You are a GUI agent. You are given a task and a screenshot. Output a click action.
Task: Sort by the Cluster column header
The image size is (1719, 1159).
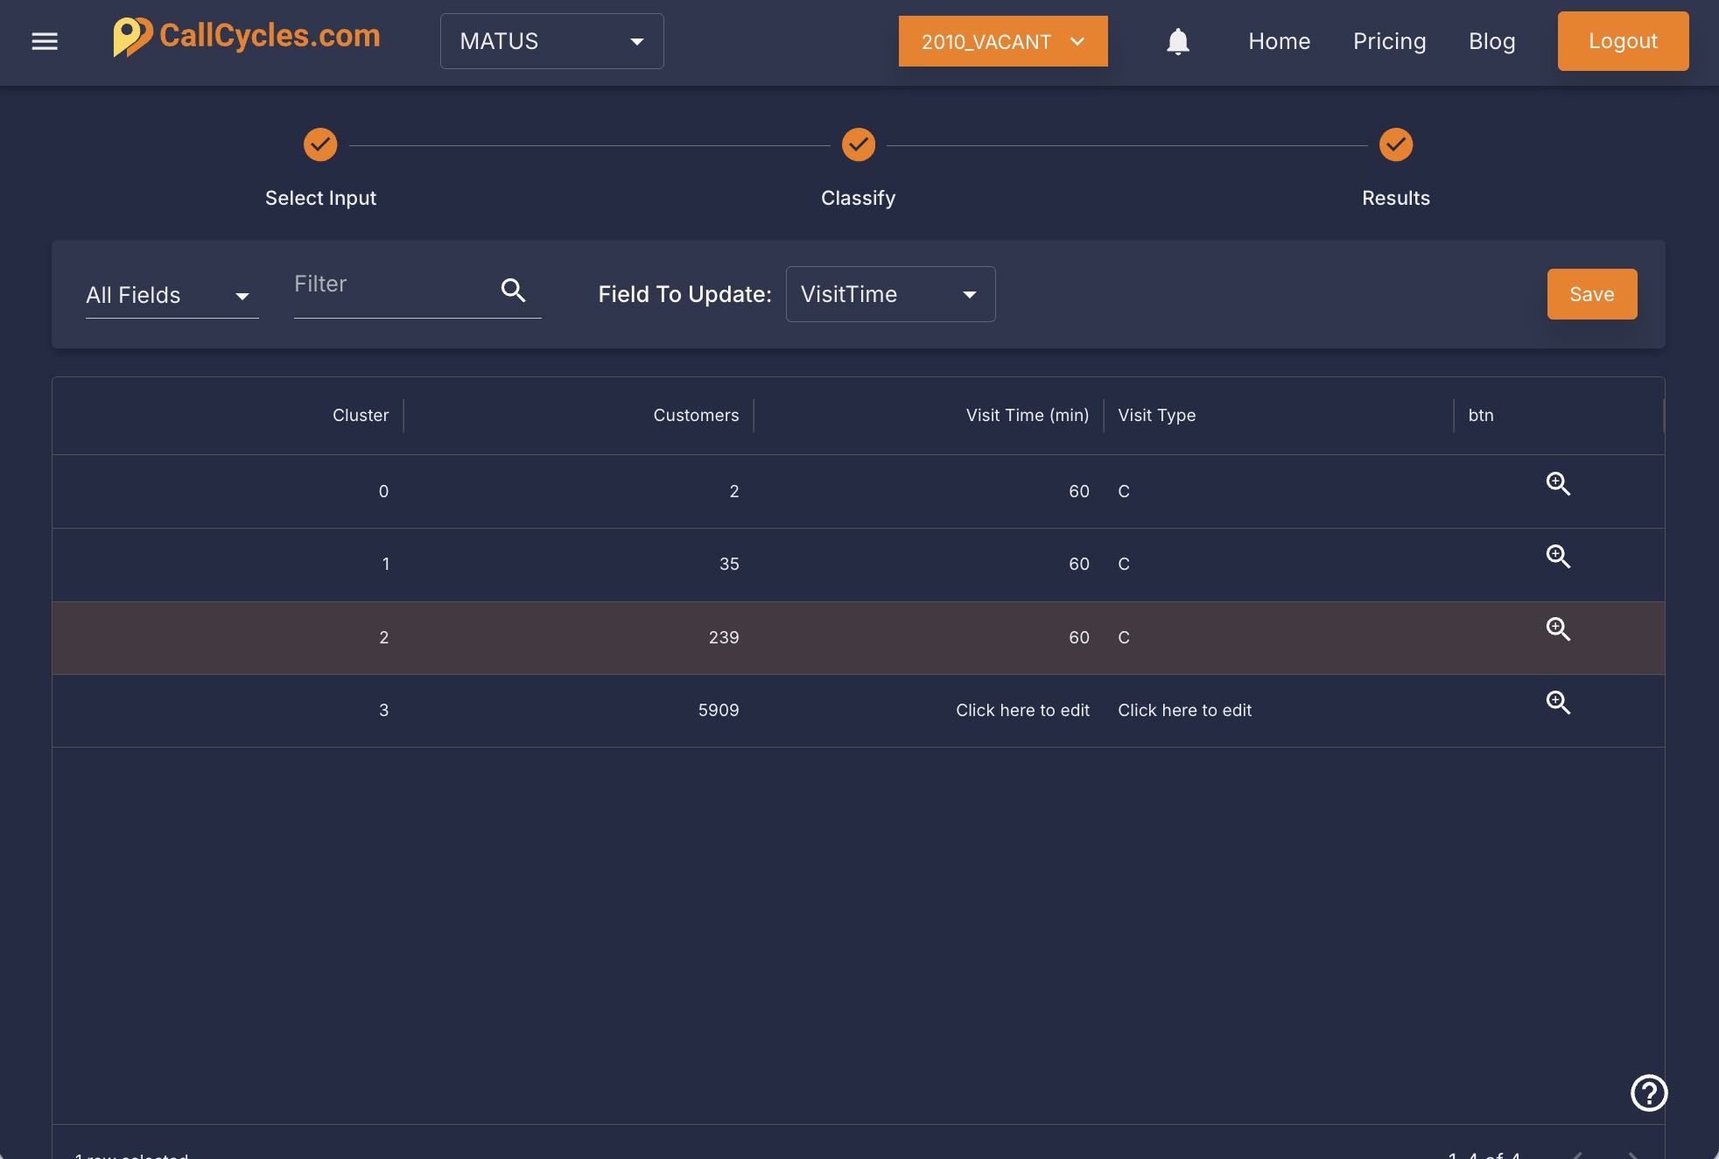point(361,416)
